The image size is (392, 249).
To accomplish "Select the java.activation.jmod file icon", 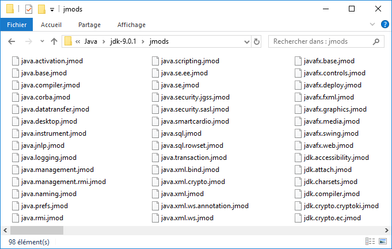I will tap(16, 61).
